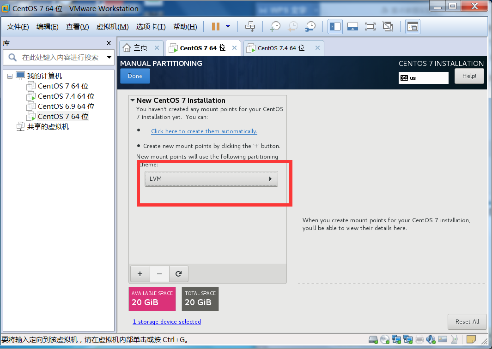The height and width of the screenshot is (349, 492).
Task: Pause the virtual machine with the orange pause icon
Action: [216, 27]
